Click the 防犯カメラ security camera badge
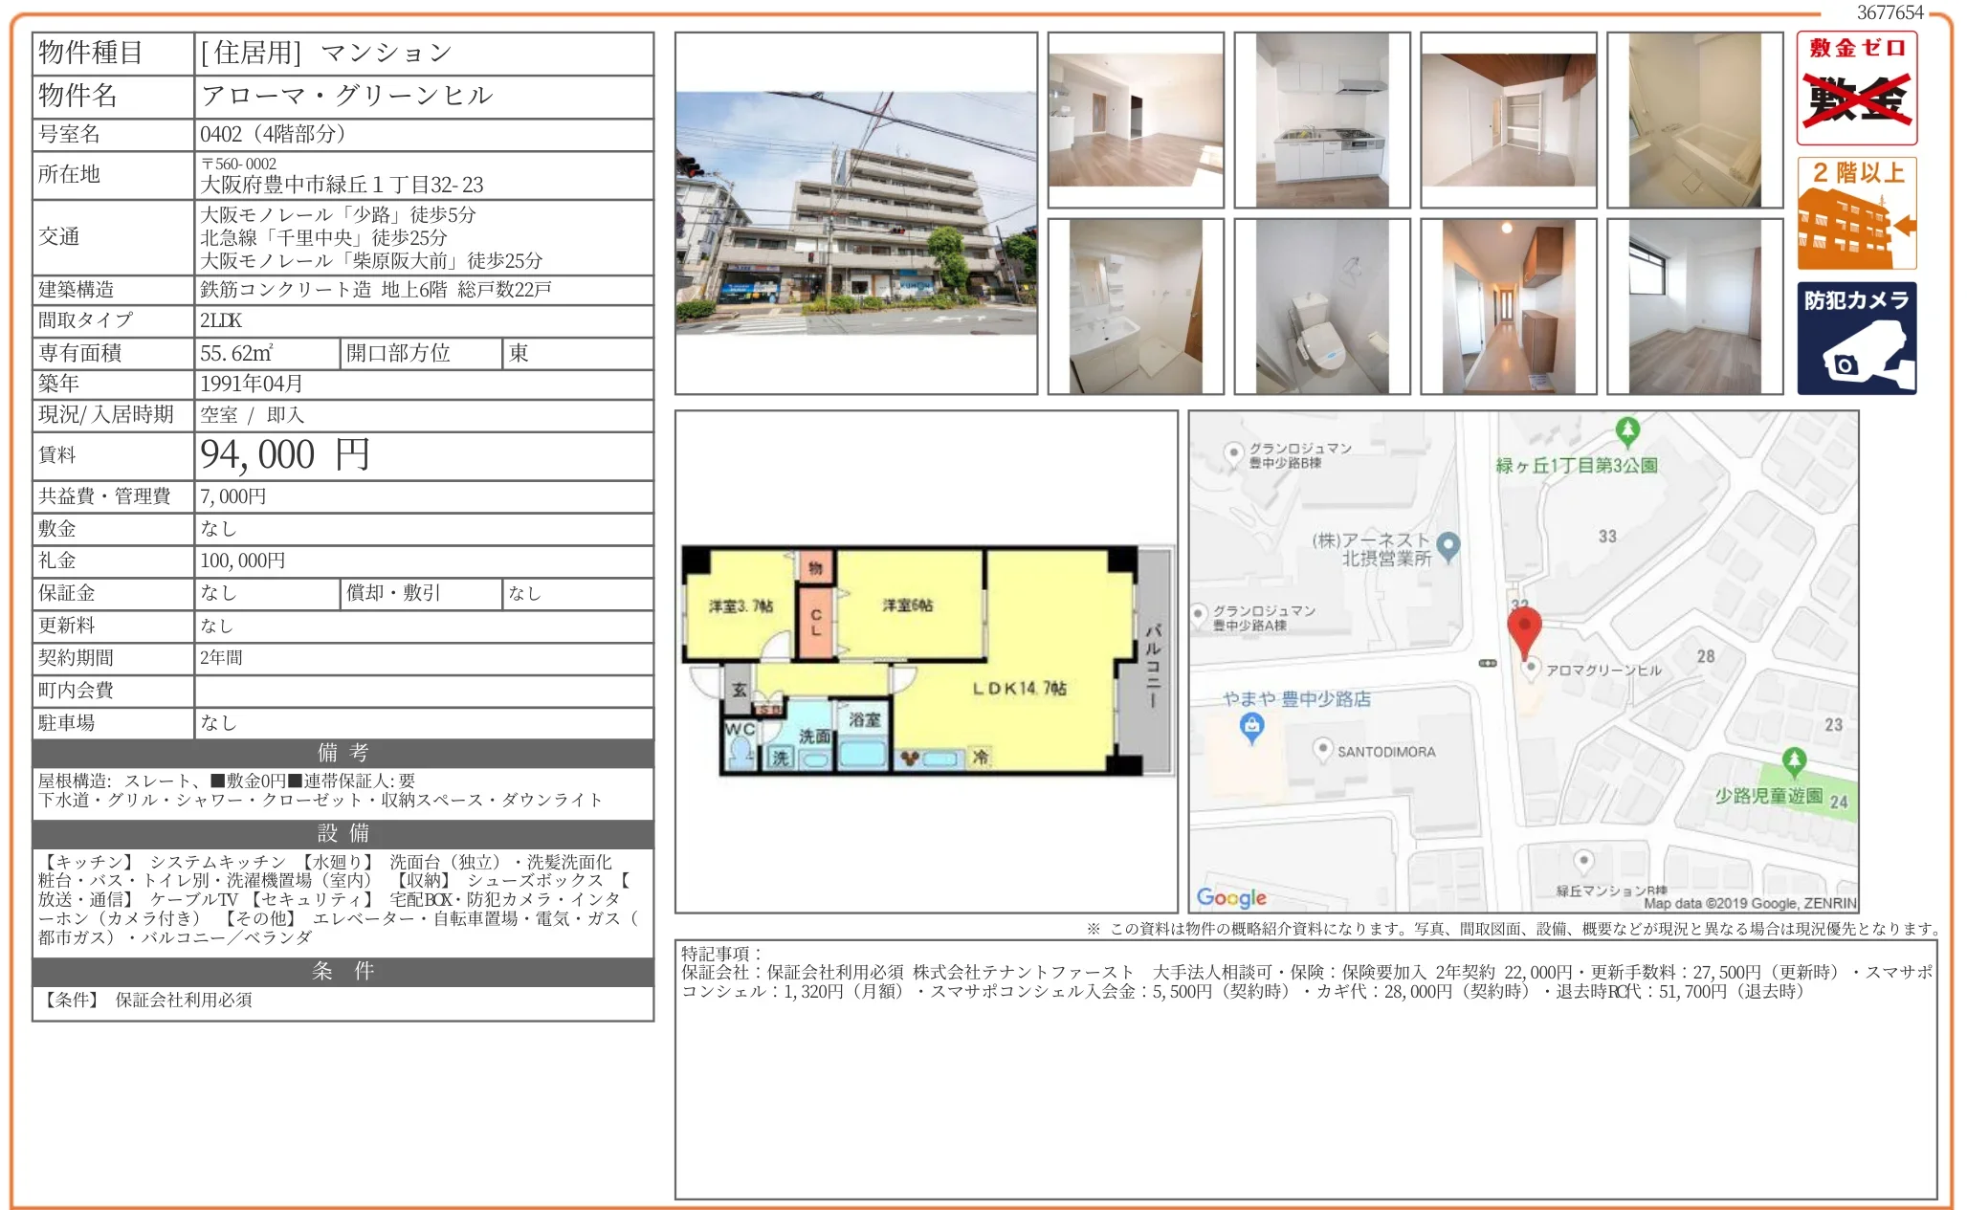The image size is (1967, 1210). [x=1856, y=338]
